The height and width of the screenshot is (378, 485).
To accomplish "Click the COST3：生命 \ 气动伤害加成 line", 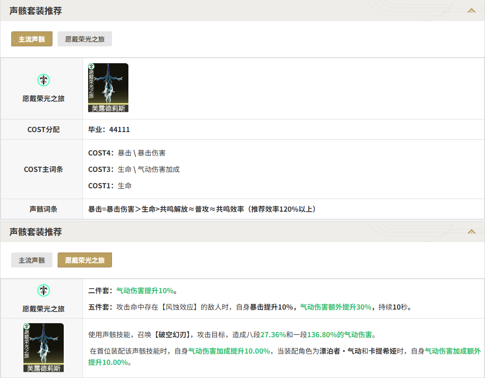I will (134, 170).
